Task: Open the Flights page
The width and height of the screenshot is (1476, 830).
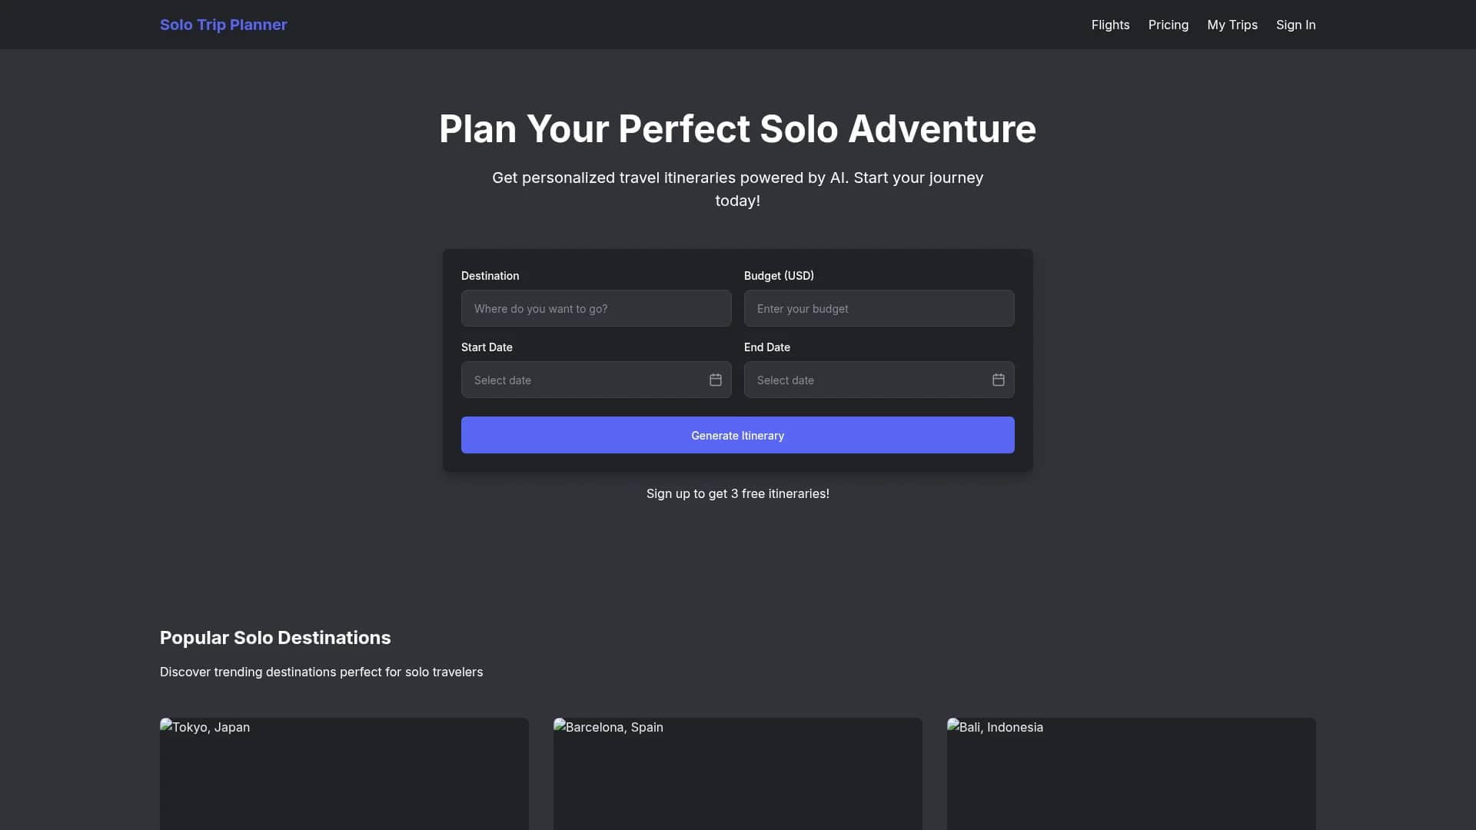Action: pos(1110,25)
